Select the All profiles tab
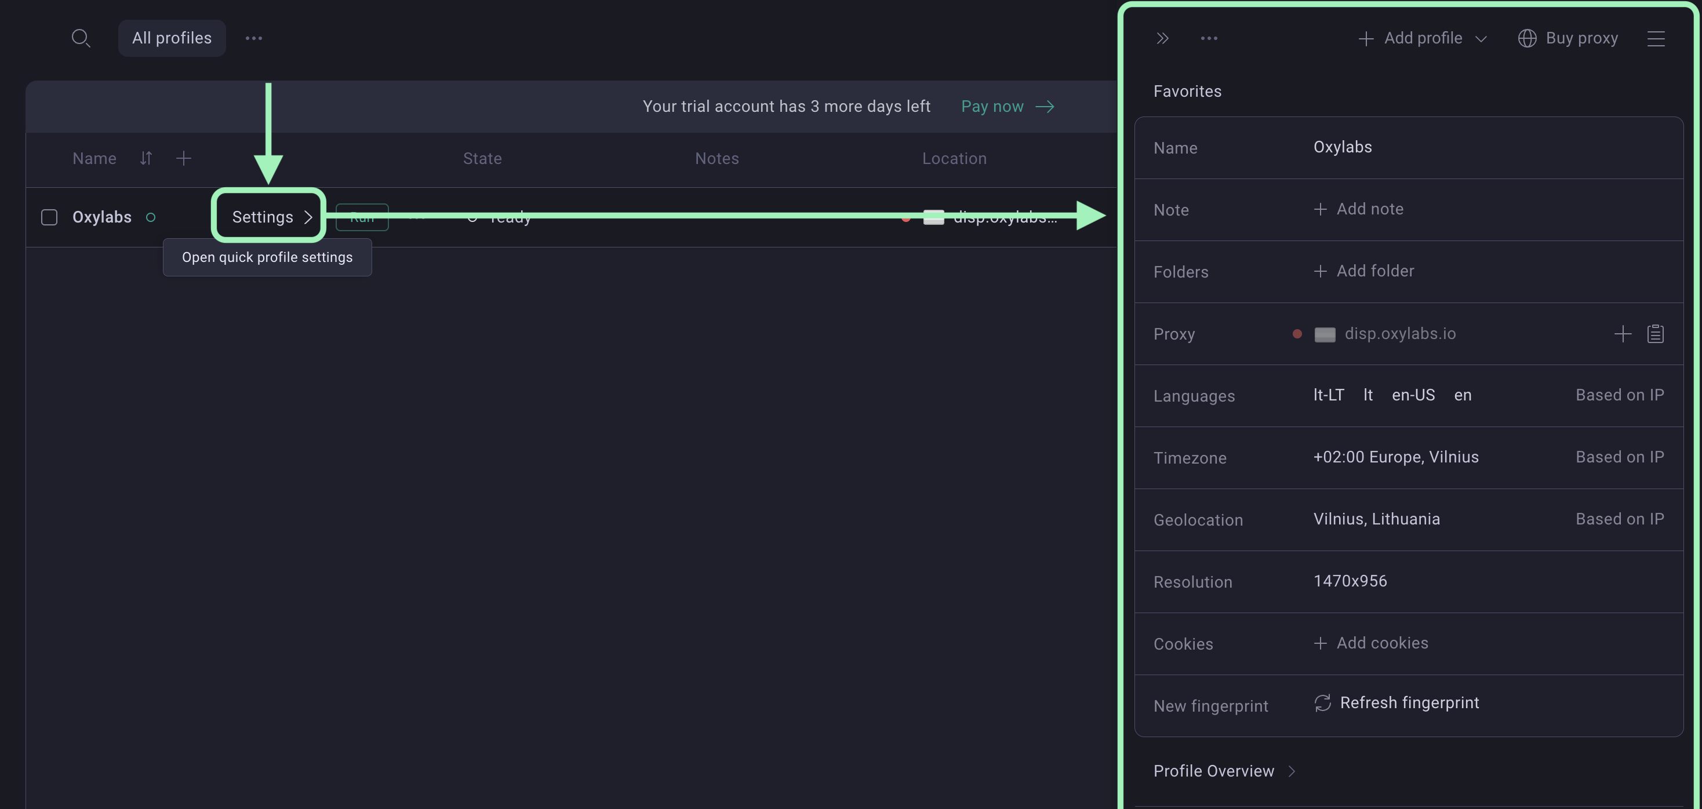 coord(172,38)
